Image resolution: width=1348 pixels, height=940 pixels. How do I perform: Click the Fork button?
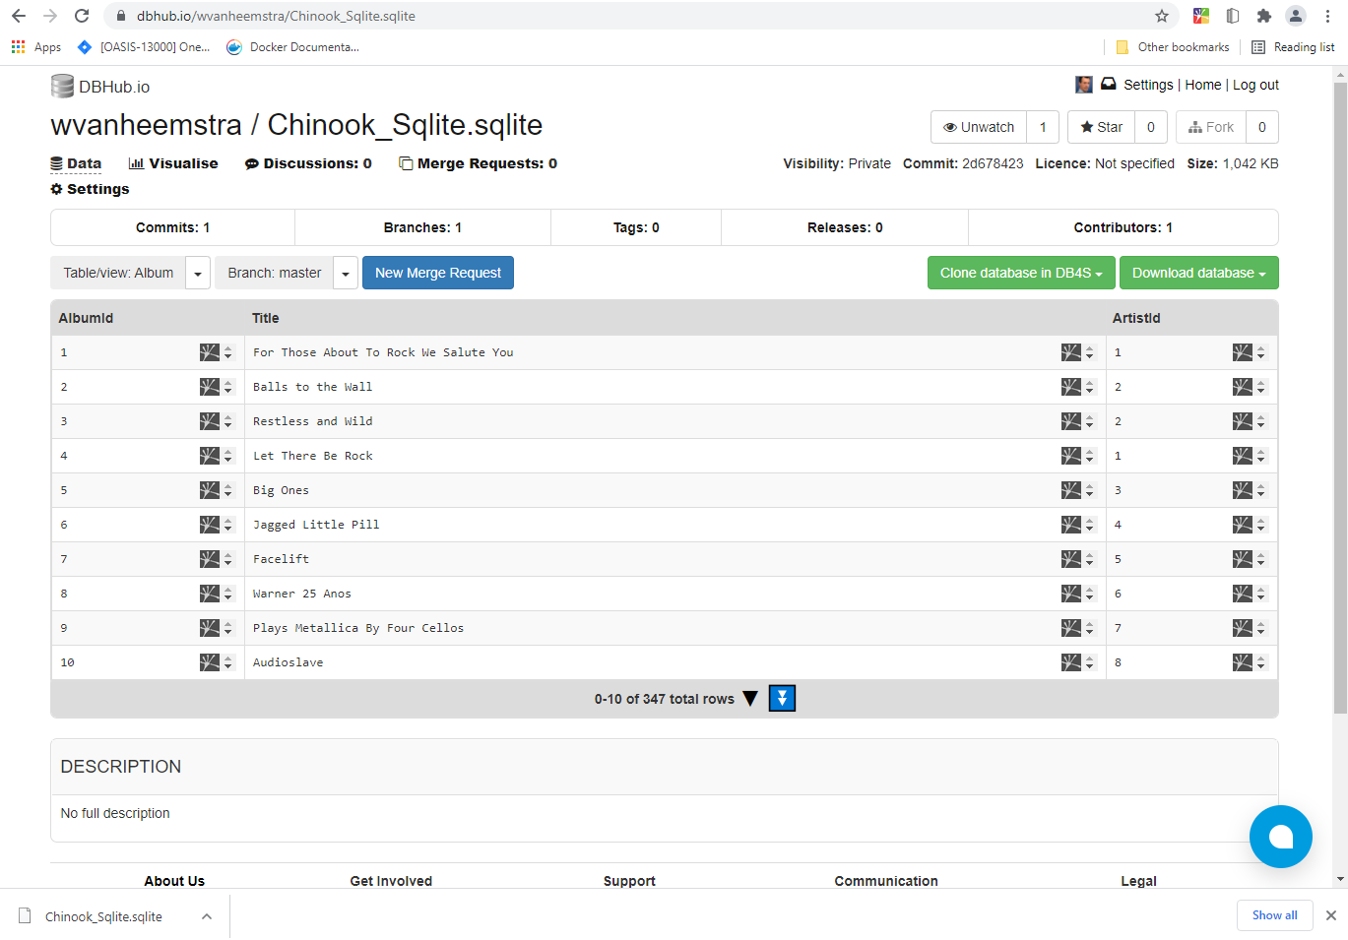(x=1210, y=127)
